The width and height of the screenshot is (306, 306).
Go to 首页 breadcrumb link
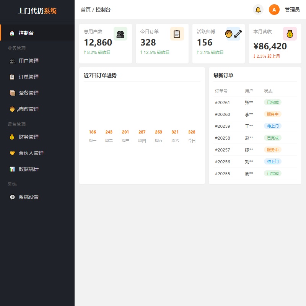pyautogui.click(x=86, y=10)
